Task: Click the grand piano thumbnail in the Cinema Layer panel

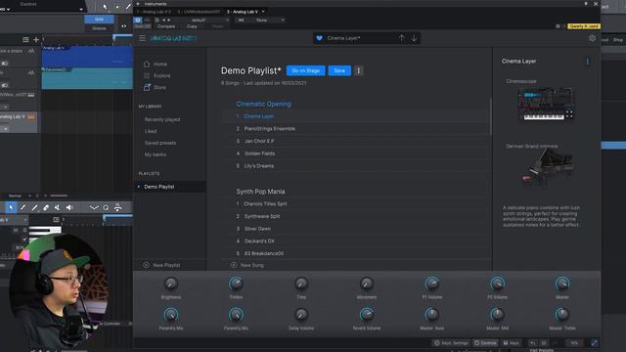Action: [x=548, y=167]
